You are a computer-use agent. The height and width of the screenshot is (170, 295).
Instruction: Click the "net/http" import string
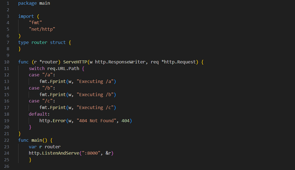click(42, 29)
